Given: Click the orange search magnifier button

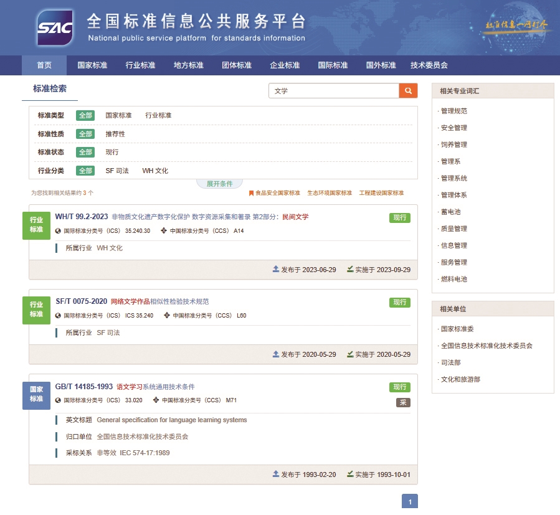Looking at the screenshot, I should coord(408,91).
